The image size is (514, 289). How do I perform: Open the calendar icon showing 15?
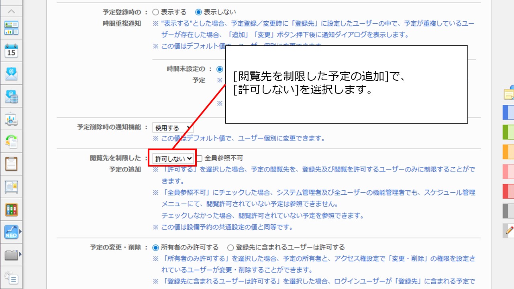11,51
